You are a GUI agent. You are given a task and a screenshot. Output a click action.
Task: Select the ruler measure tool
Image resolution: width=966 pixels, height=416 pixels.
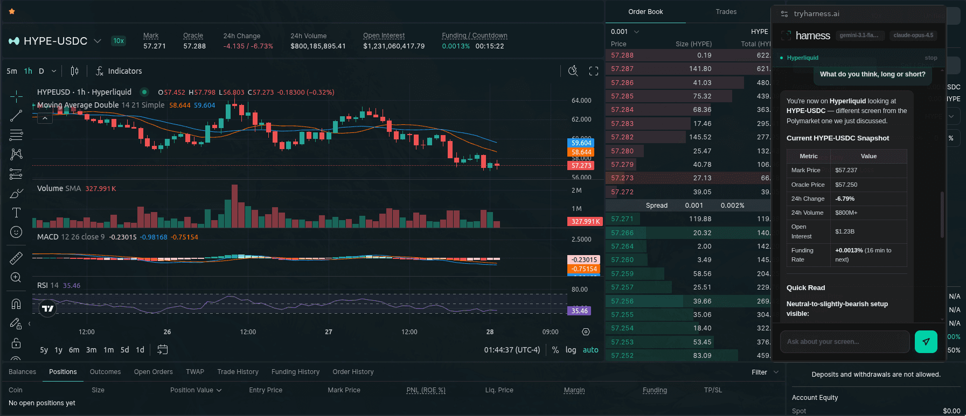(x=16, y=258)
